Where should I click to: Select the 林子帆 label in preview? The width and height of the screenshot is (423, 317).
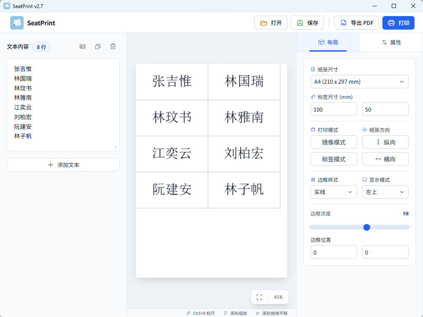tap(244, 190)
